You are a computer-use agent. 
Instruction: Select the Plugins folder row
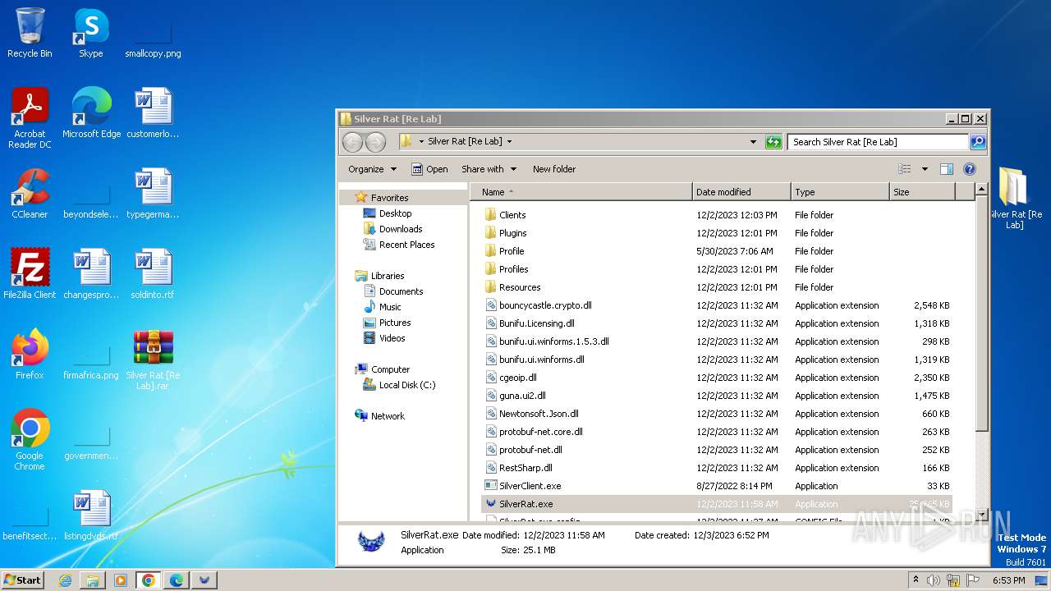(x=716, y=233)
